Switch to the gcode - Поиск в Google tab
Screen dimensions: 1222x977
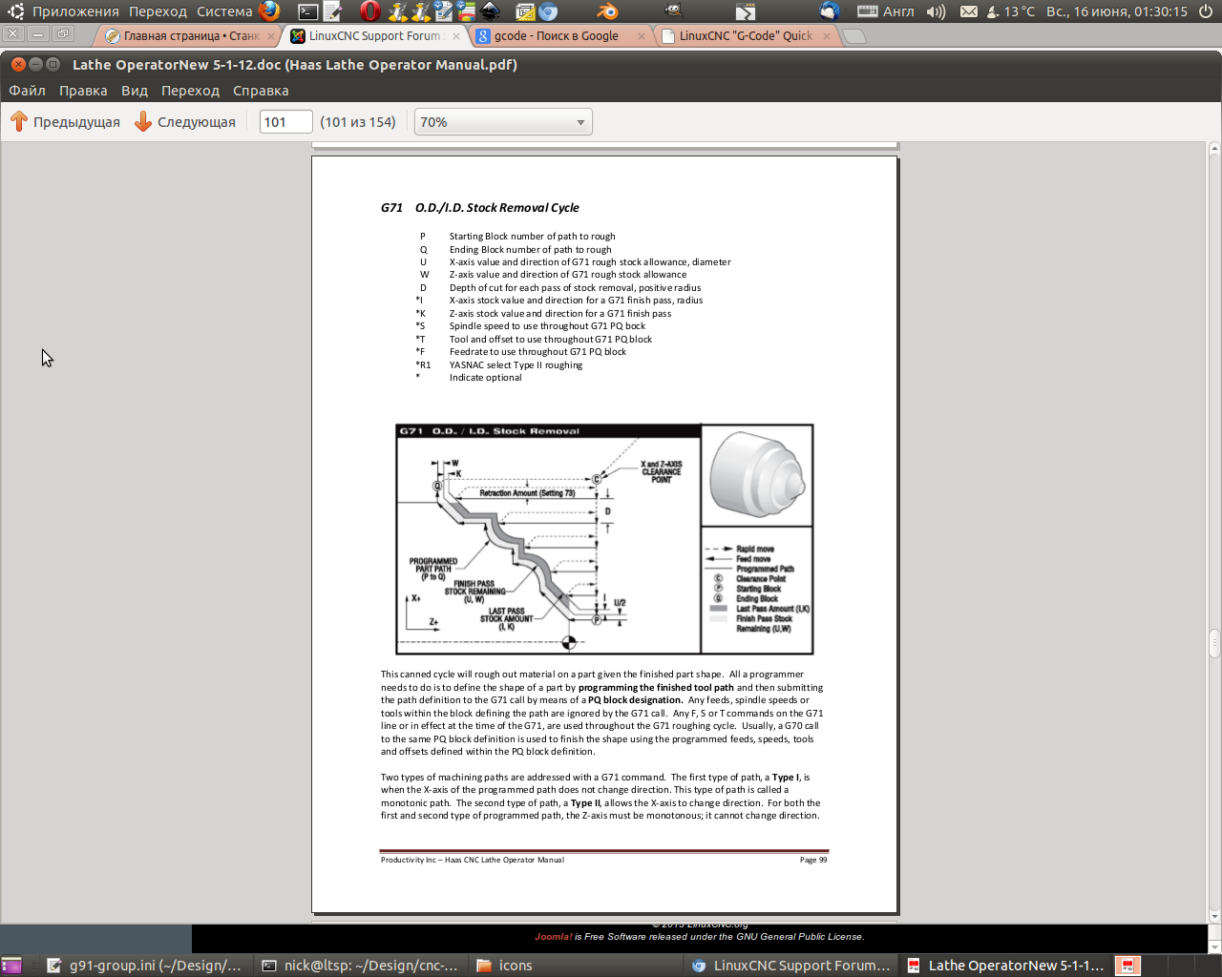(561, 35)
